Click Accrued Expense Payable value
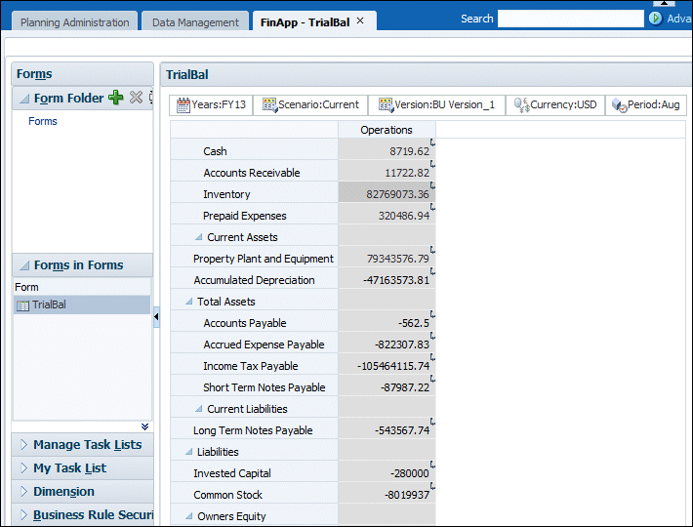This screenshot has width=693, height=527. tap(387, 345)
